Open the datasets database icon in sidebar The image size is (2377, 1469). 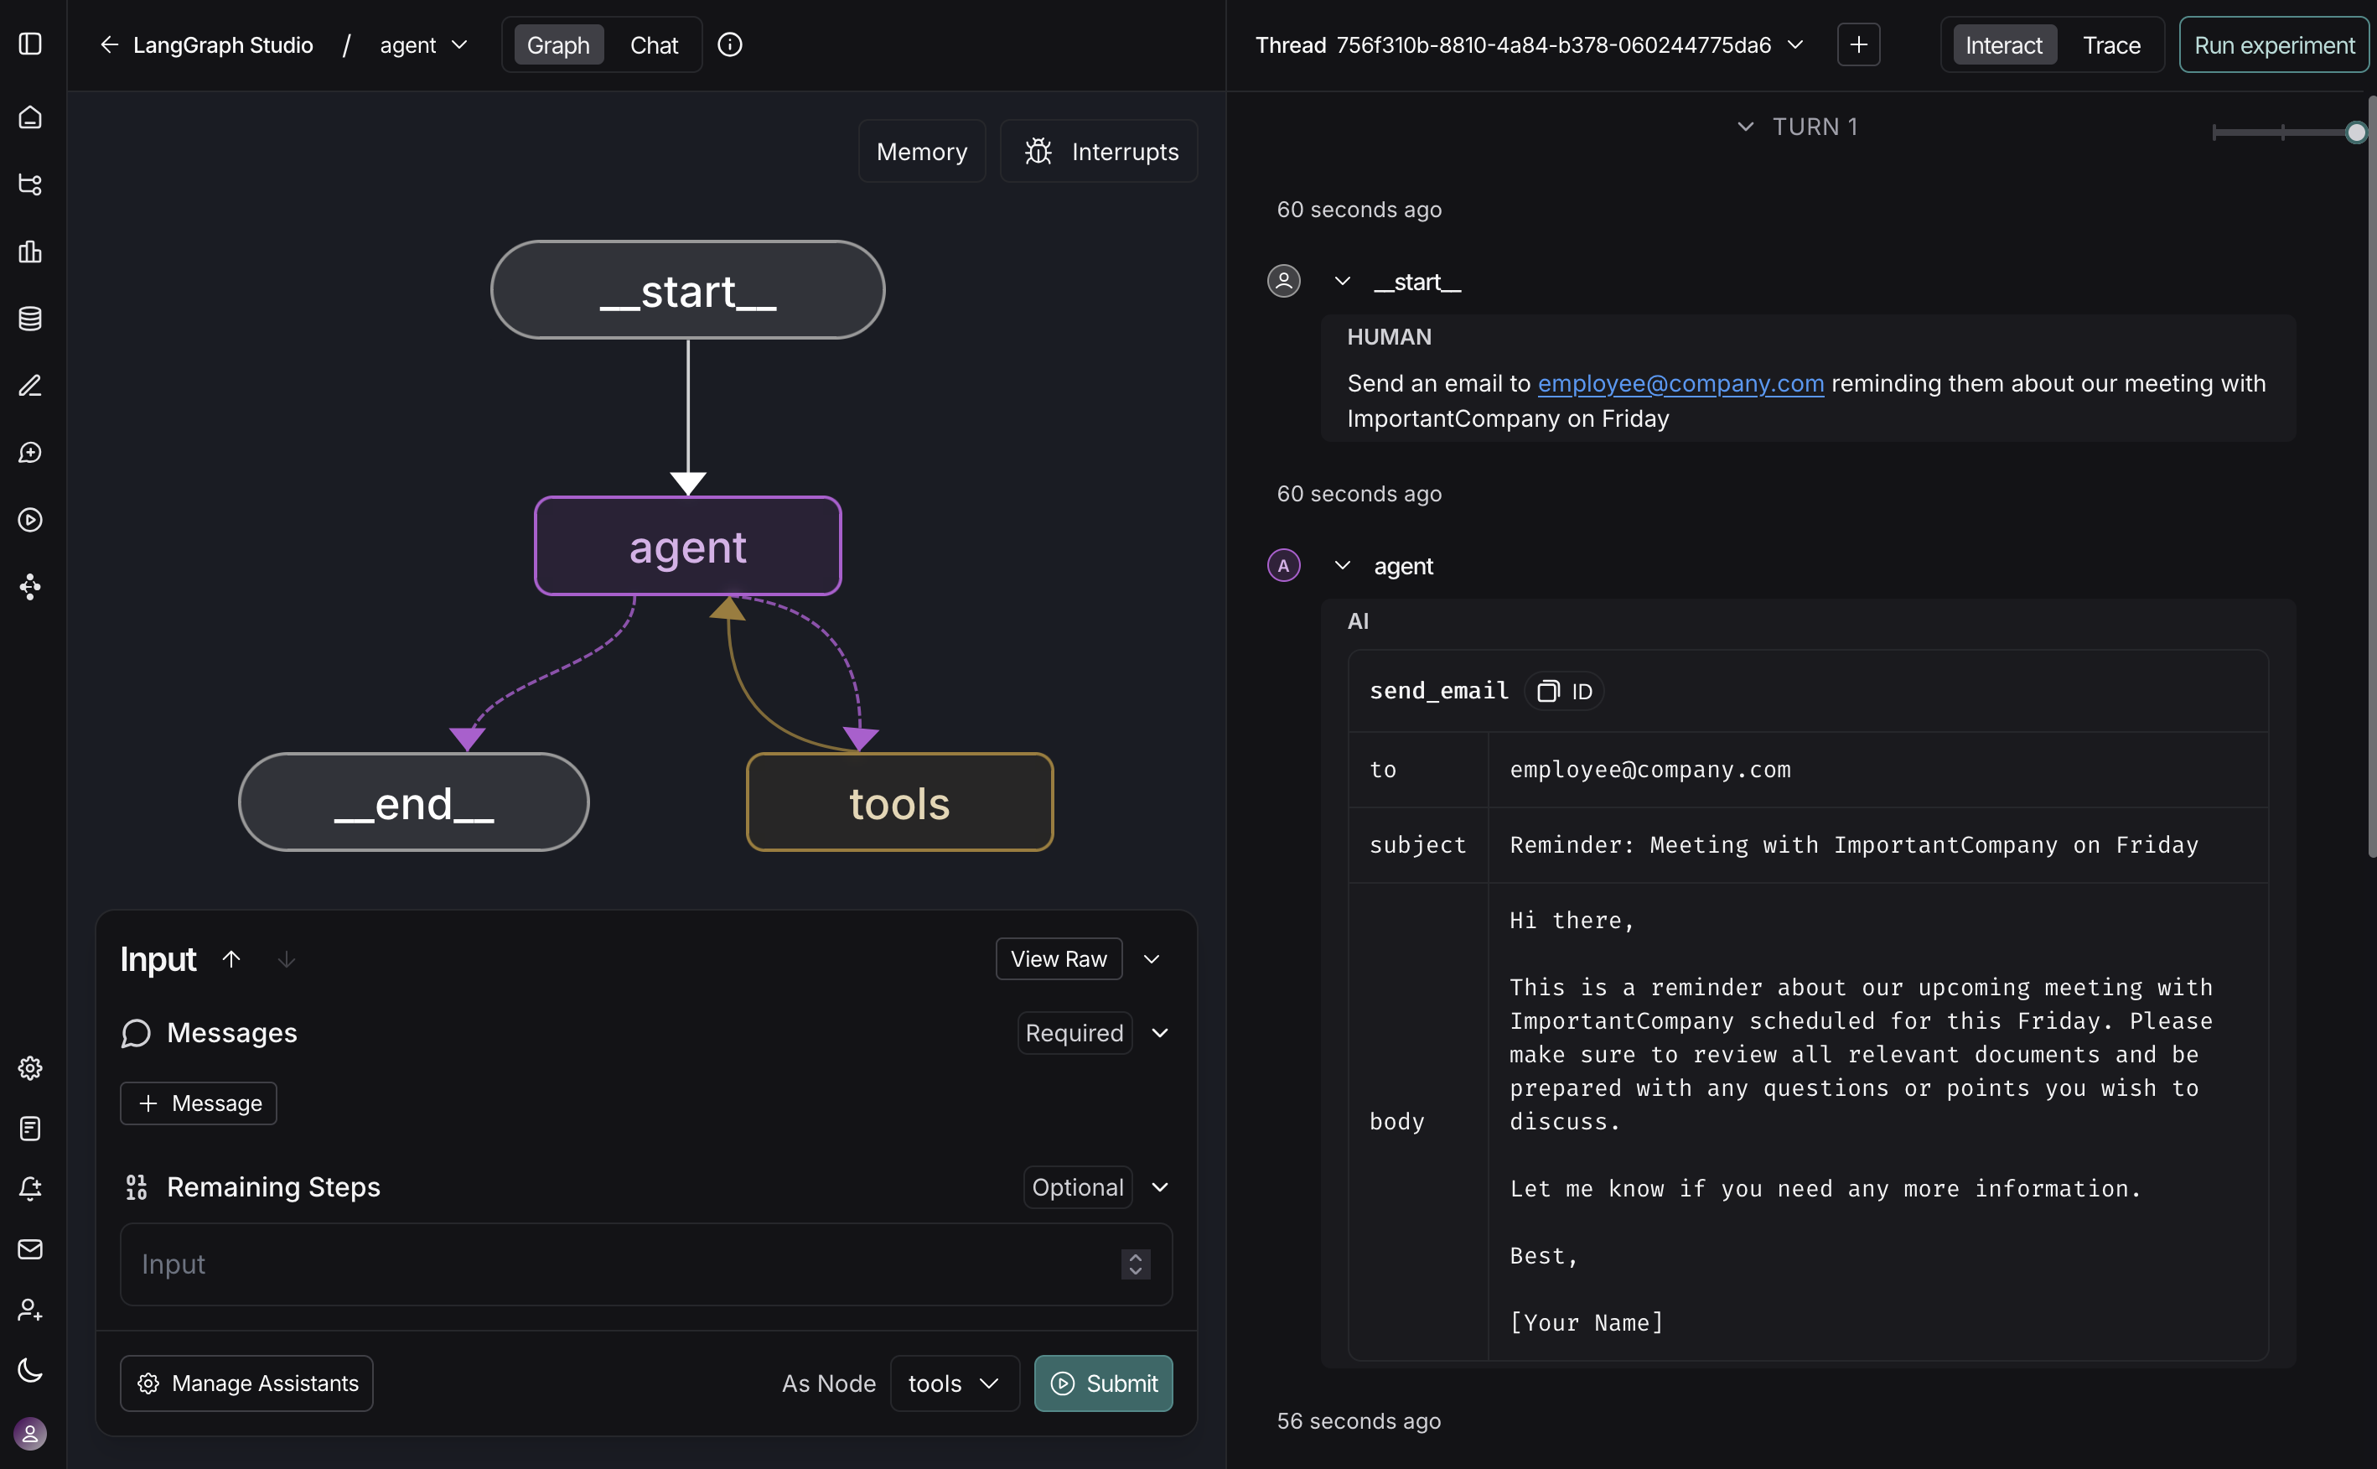pos(29,318)
